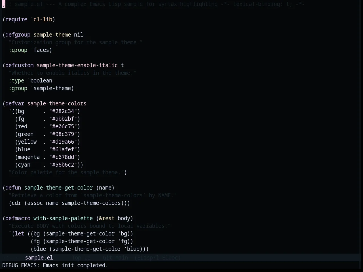Click the sample.el buffer name in mode line
The image size is (363, 272).
39,258
